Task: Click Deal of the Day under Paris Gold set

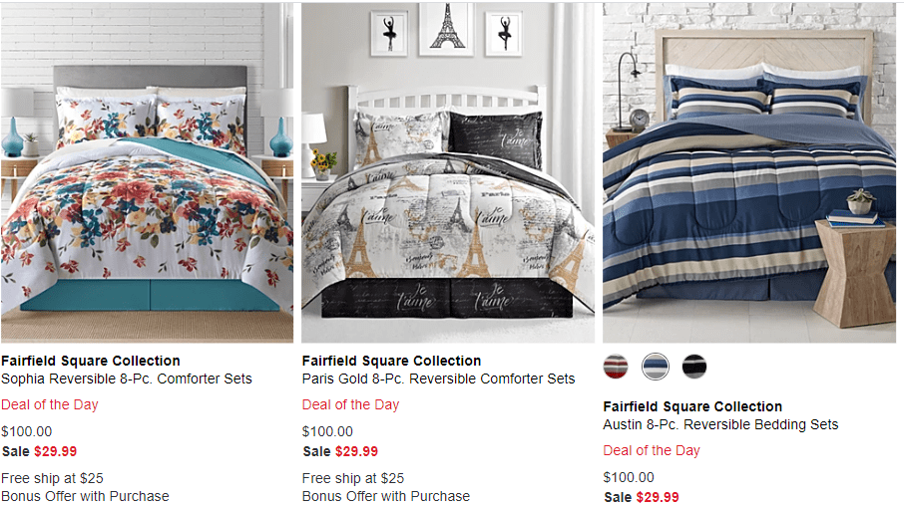Action: coord(350,404)
